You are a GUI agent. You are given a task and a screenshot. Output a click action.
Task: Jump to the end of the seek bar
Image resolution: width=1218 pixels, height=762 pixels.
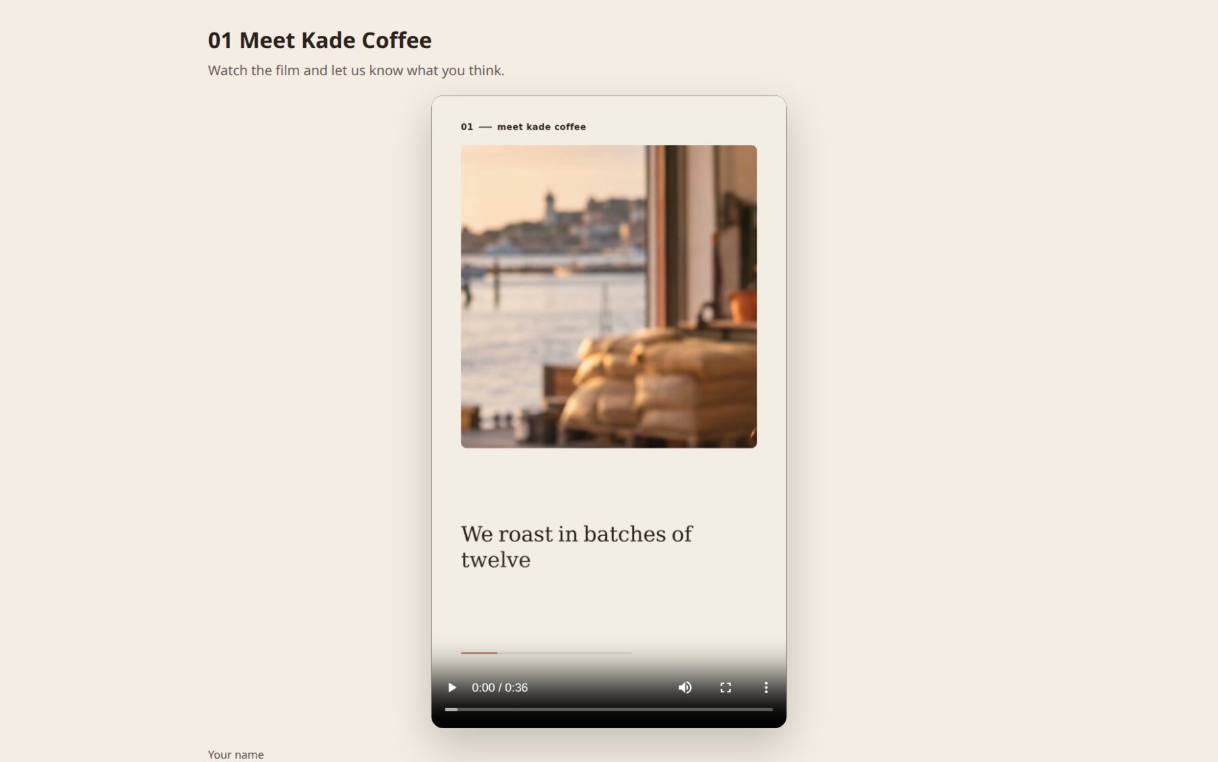point(771,709)
